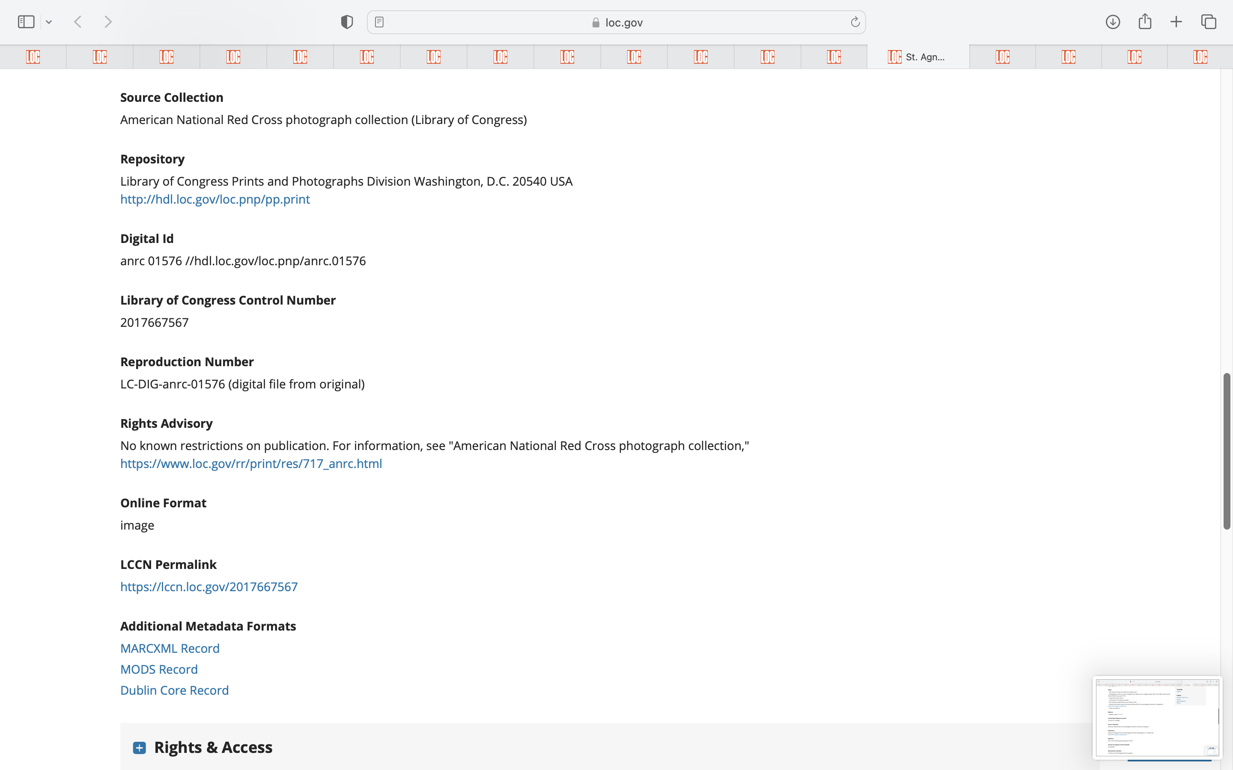Click the Reader view icon in address bar

[x=379, y=22]
